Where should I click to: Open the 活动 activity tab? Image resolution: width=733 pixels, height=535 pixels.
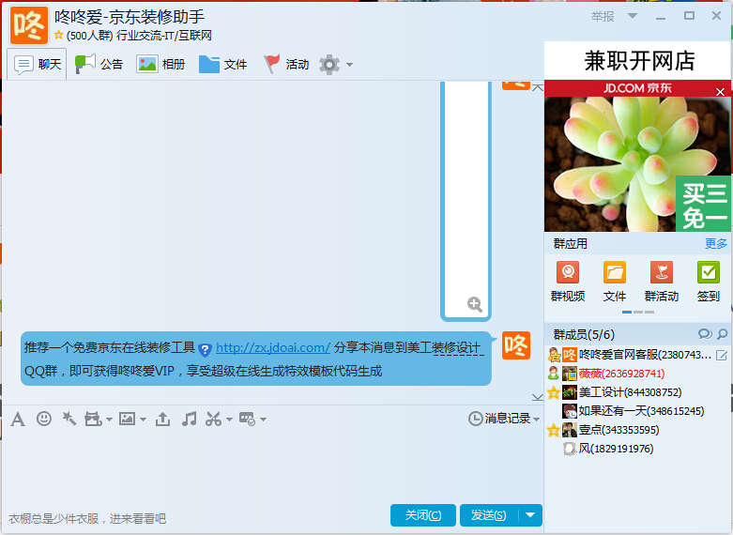click(x=286, y=64)
